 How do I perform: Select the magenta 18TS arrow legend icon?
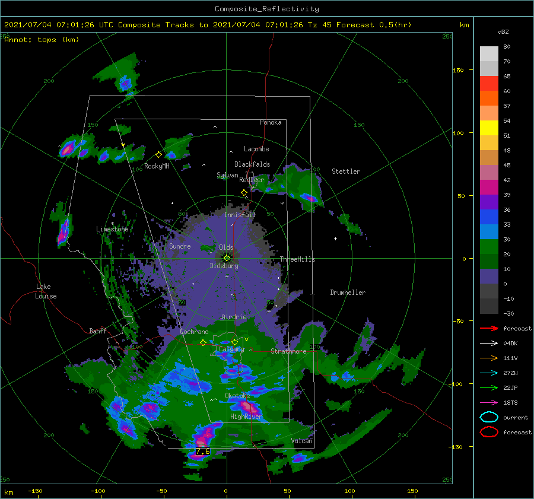(489, 403)
